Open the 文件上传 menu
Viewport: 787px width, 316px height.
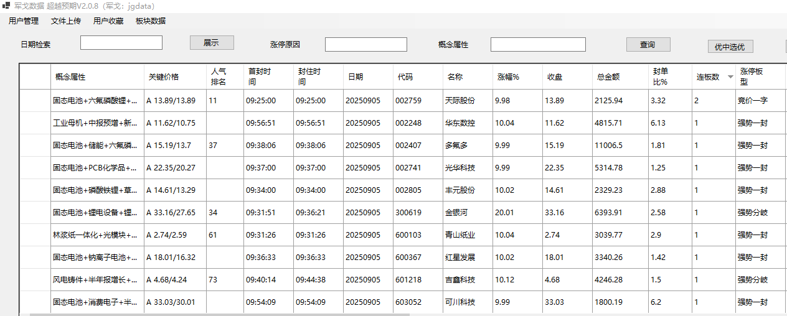click(x=66, y=21)
